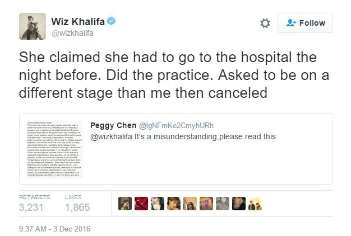Screen dimensions: 351x236
Task: Open the gear settings dropdown
Action: (265, 23)
